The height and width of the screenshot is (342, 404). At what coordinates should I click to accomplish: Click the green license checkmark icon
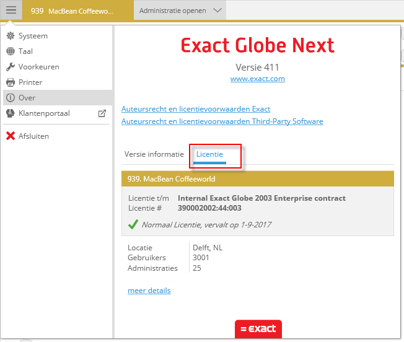tap(133, 224)
